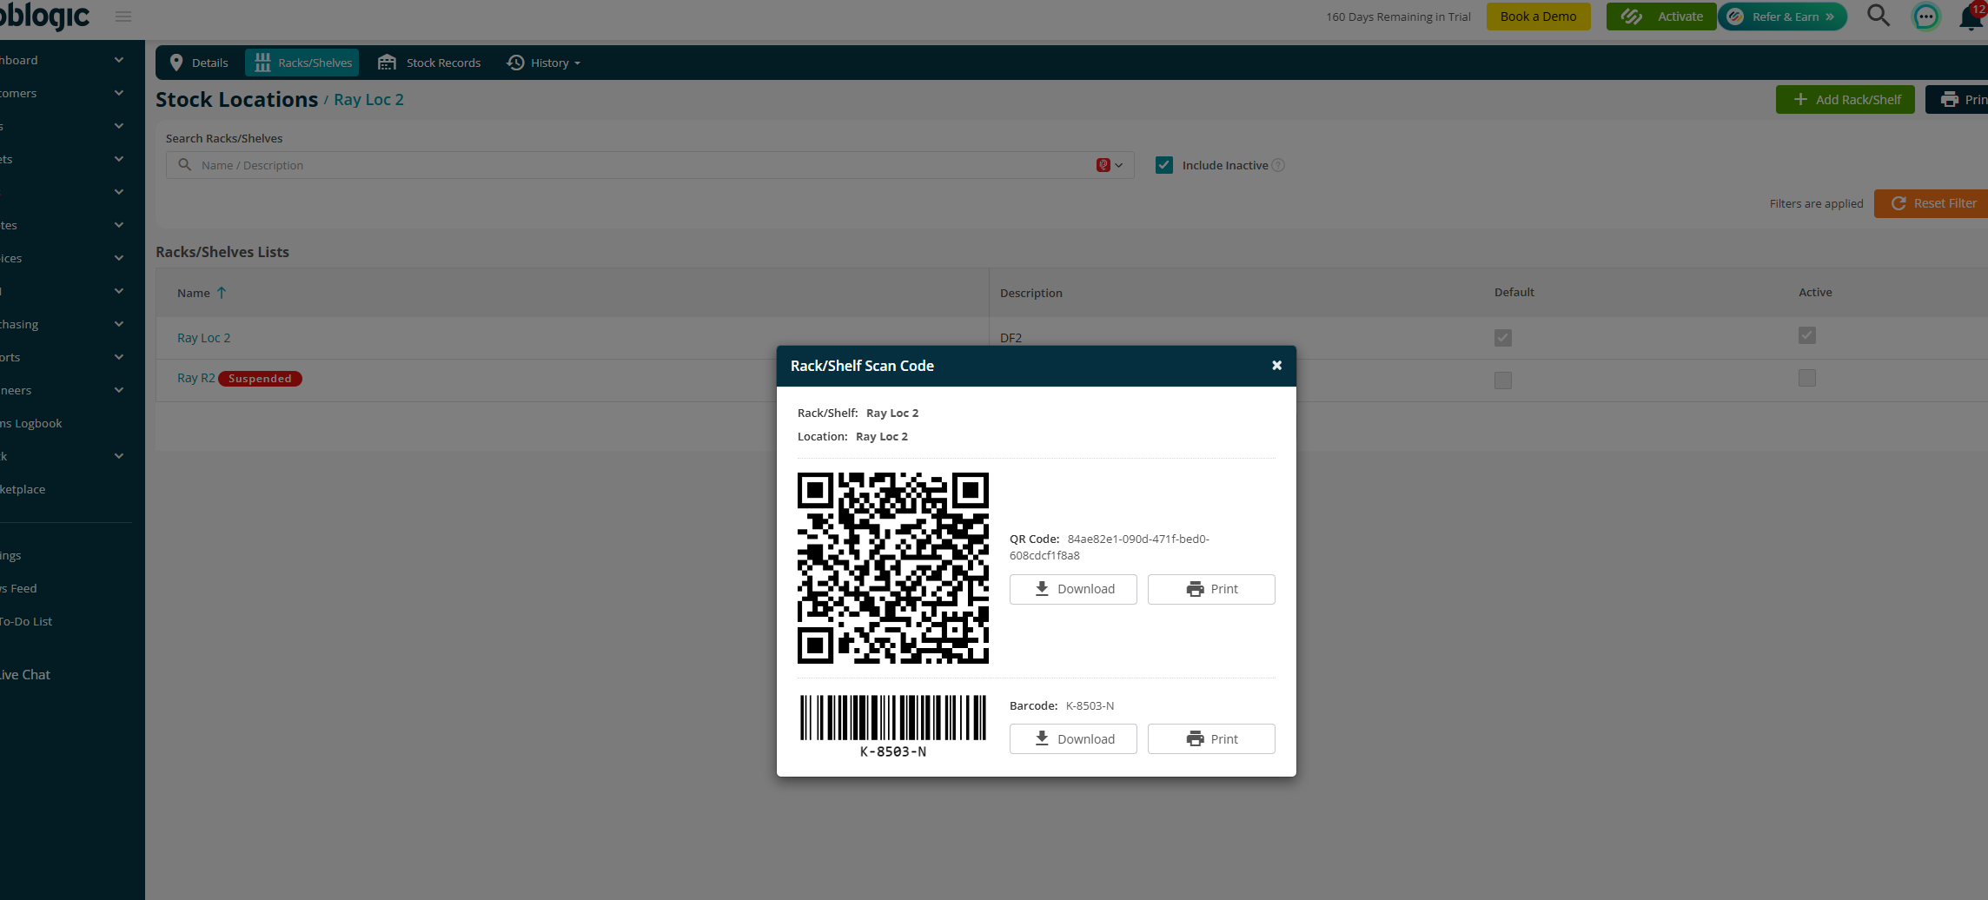Screen dimensions: 1988x900
Task: Click the red search filter badge icon
Action: [x=1103, y=165]
